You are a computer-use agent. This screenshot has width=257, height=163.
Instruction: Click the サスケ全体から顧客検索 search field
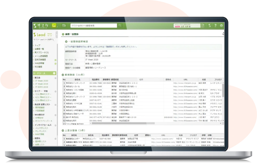94,25
